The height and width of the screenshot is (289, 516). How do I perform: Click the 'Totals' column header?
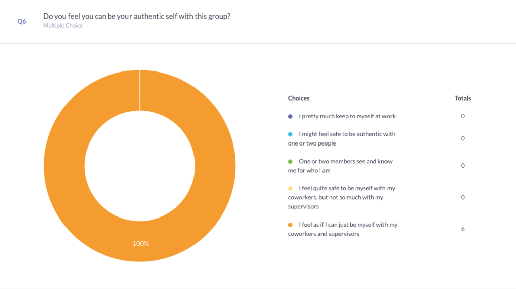(463, 98)
